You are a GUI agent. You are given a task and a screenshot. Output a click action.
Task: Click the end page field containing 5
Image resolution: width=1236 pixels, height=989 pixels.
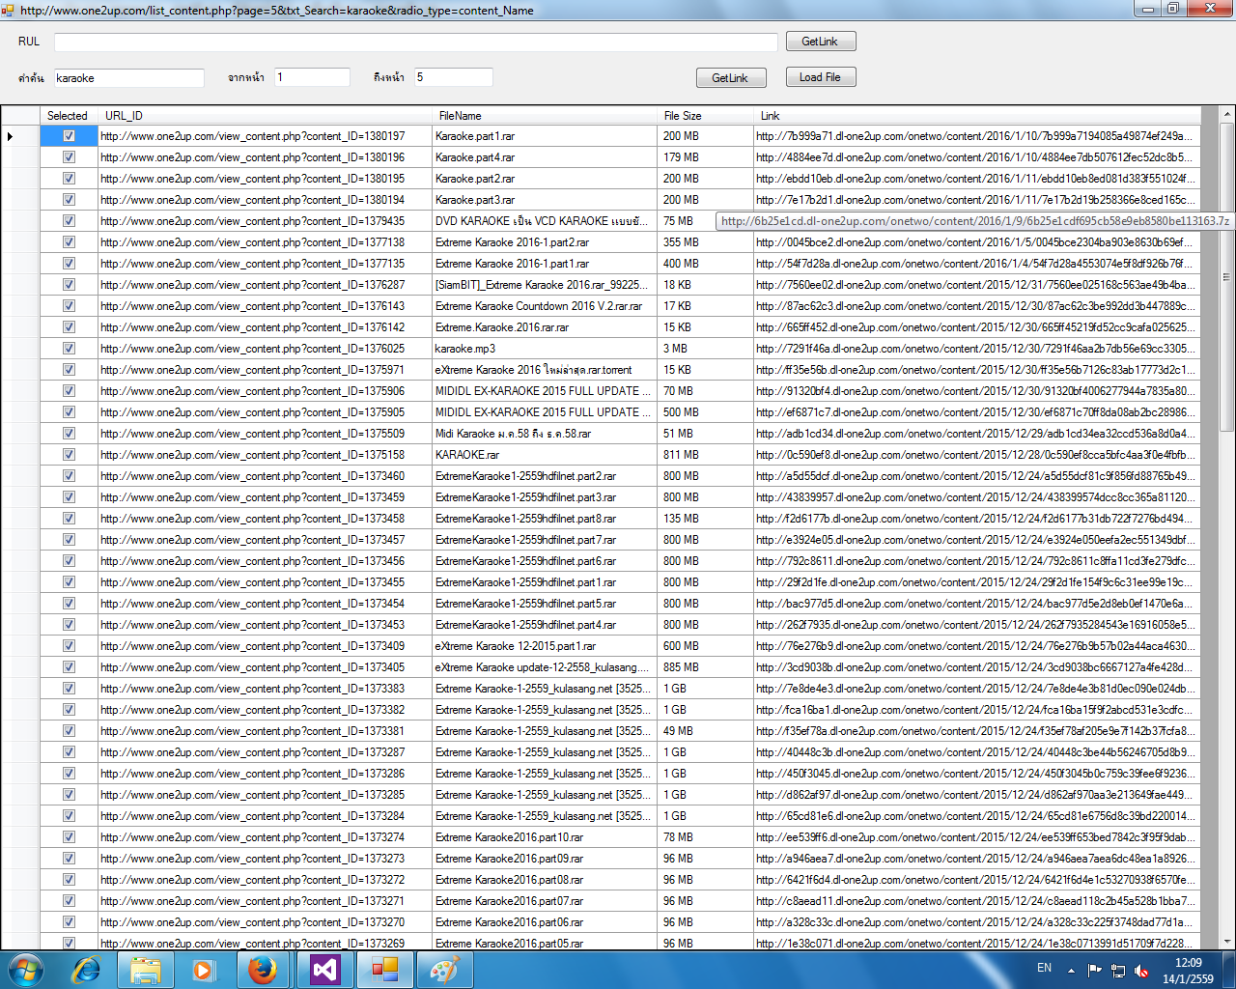coord(454,77)
